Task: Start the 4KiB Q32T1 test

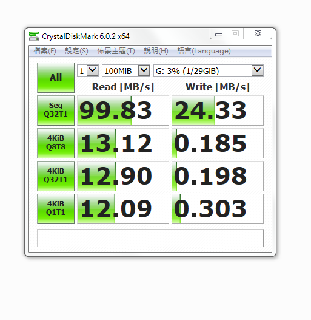Action: point(56,176)
